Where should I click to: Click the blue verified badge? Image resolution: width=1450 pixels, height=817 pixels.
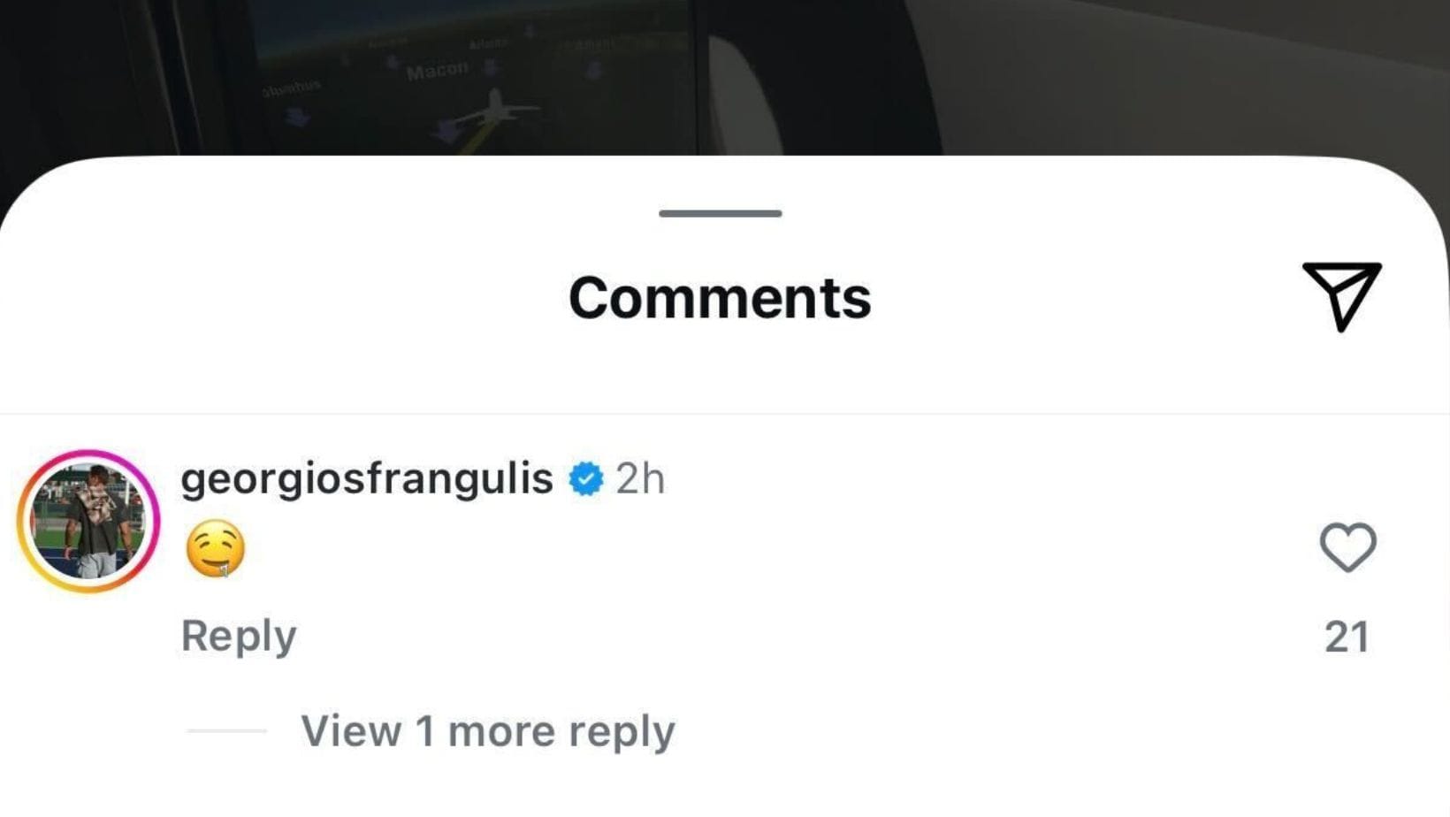coord(585,479)
